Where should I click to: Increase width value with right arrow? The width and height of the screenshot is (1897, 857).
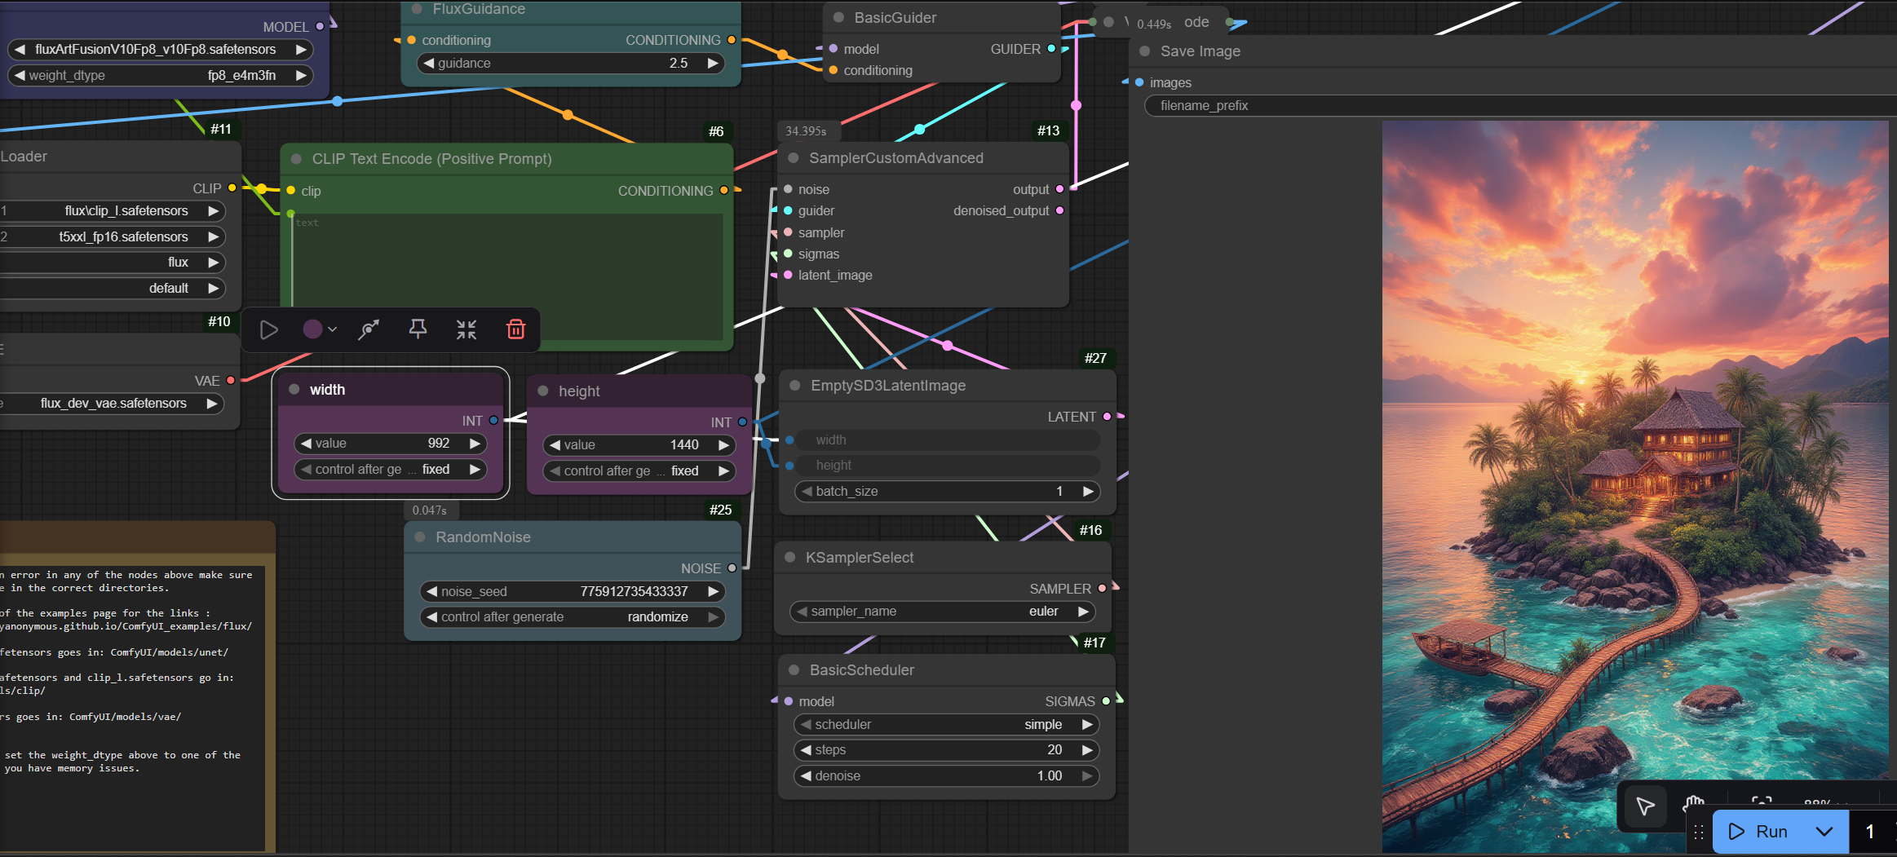click(x=475, y=444)
